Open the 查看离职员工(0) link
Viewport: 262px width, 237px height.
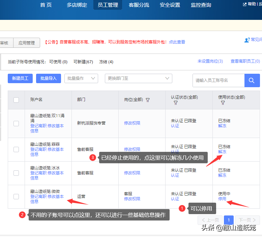(245, 61)
